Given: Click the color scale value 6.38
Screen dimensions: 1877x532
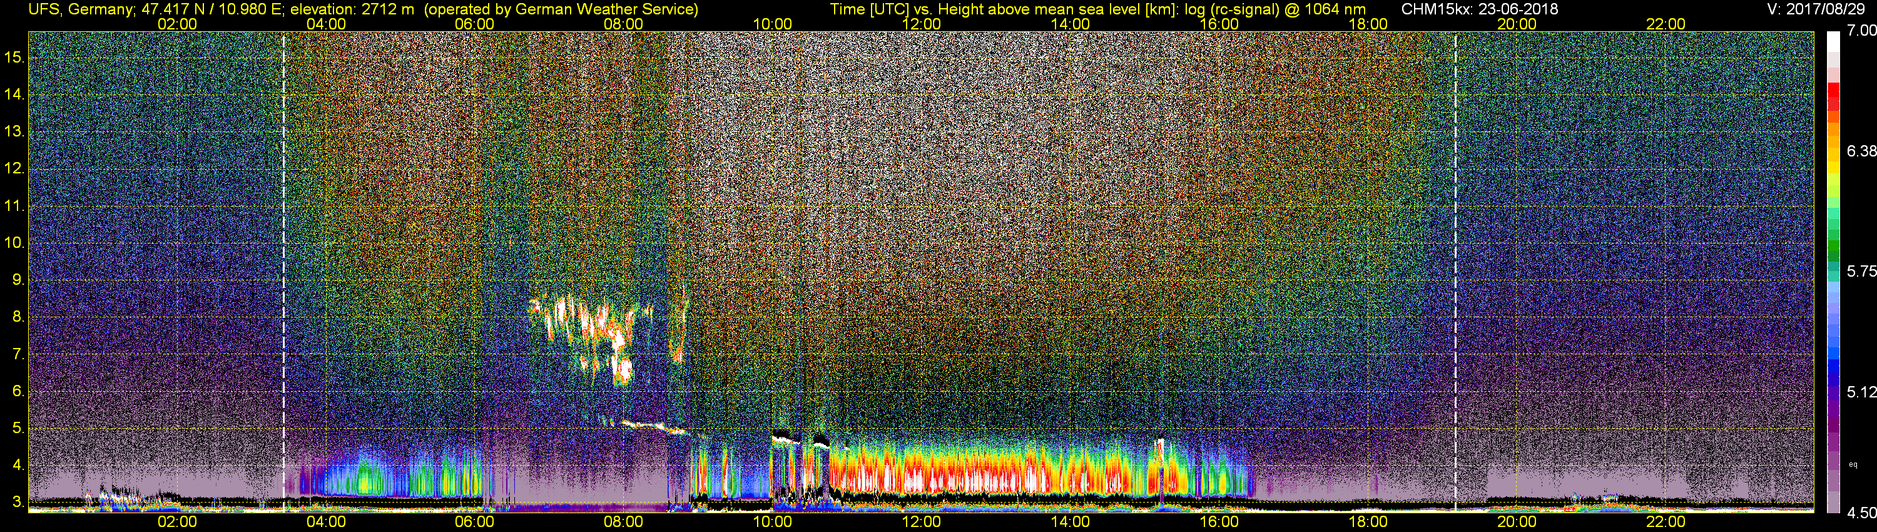Looking at the screenshot, I should (x=1861, y=151).
